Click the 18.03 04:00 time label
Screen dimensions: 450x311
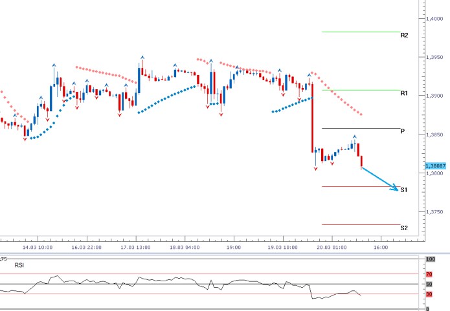point(185,248)
